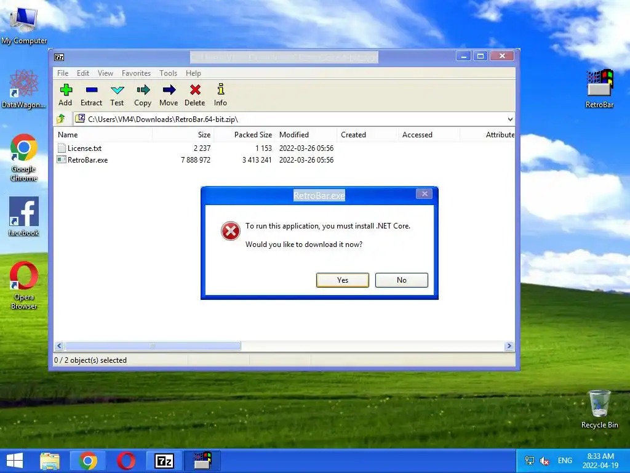Click the Add toolbar icon in 7-Zip
This screenshot has width=630, height=473.
click(x=65, y=95)
